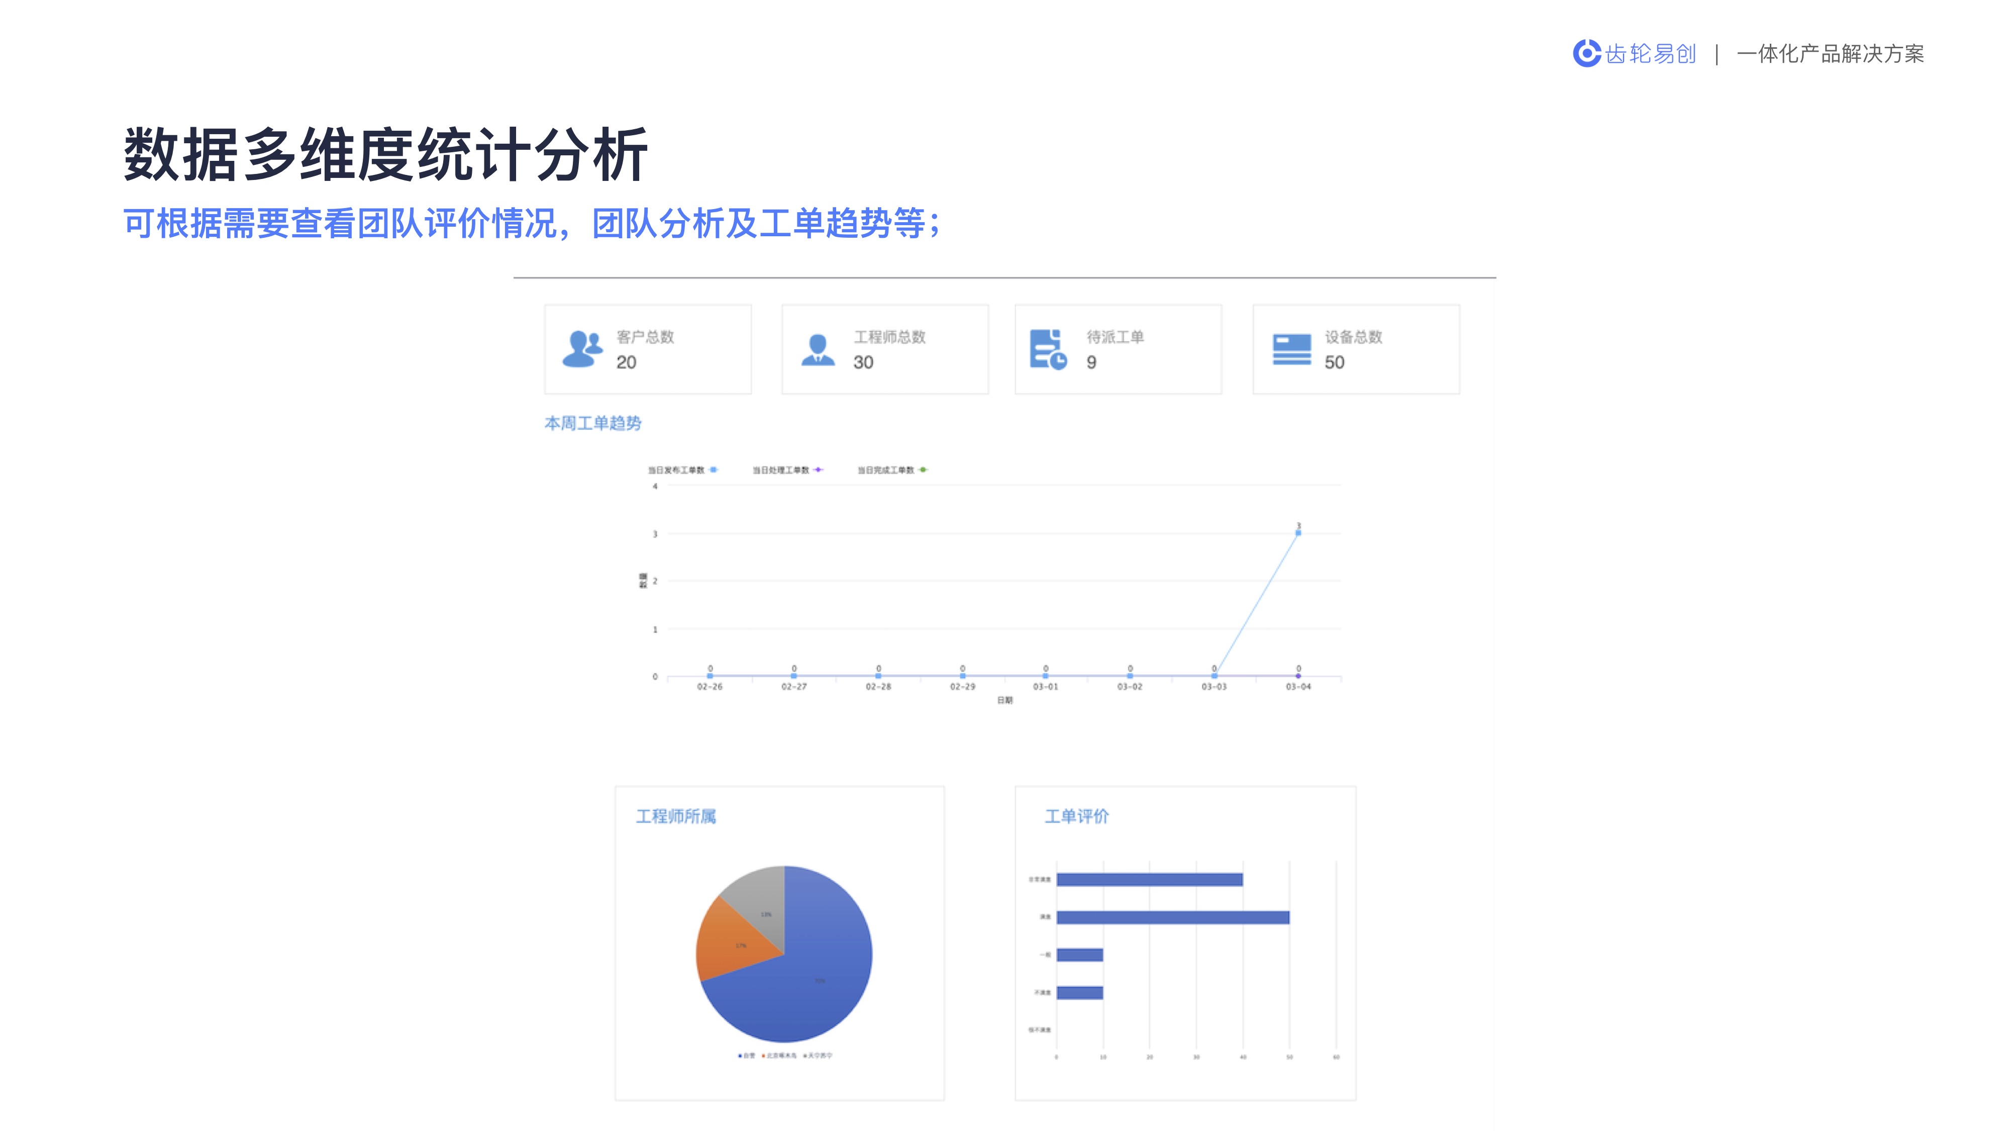Click the data point above 02-28
Viewport: 2010px width, 1131px height.
point(878,676)
